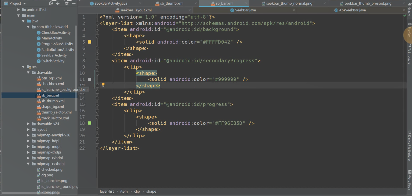Click shape in the breadcrumb bar
The image size is (412, 196).
(x=151, y=191)
